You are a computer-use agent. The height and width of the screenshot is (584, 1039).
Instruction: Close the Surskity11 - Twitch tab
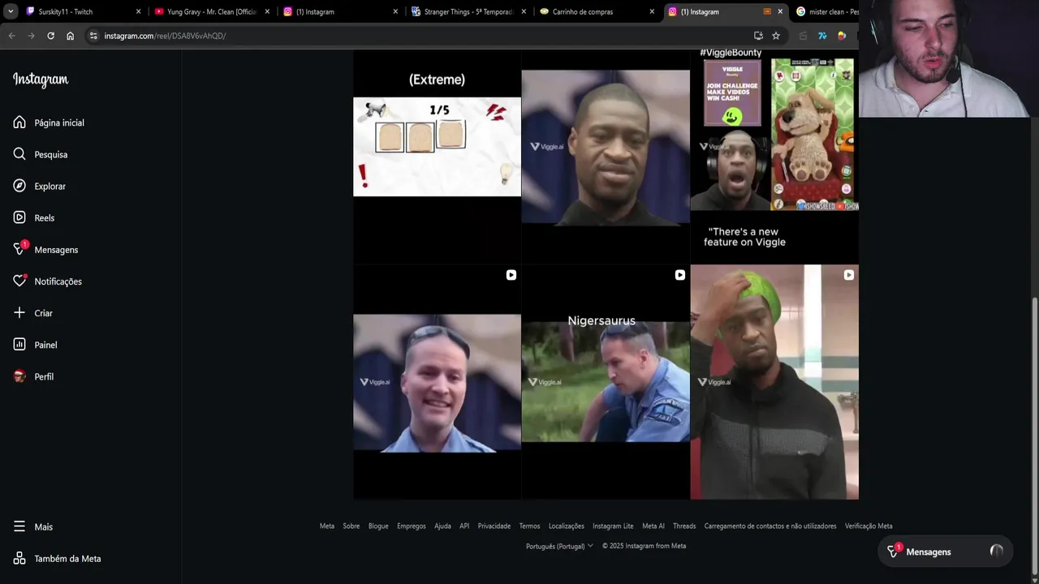click(138, 11)
